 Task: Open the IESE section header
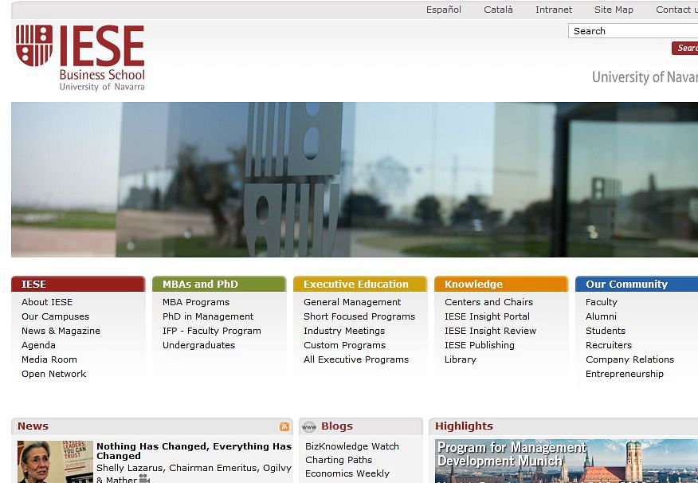point(78,284)
